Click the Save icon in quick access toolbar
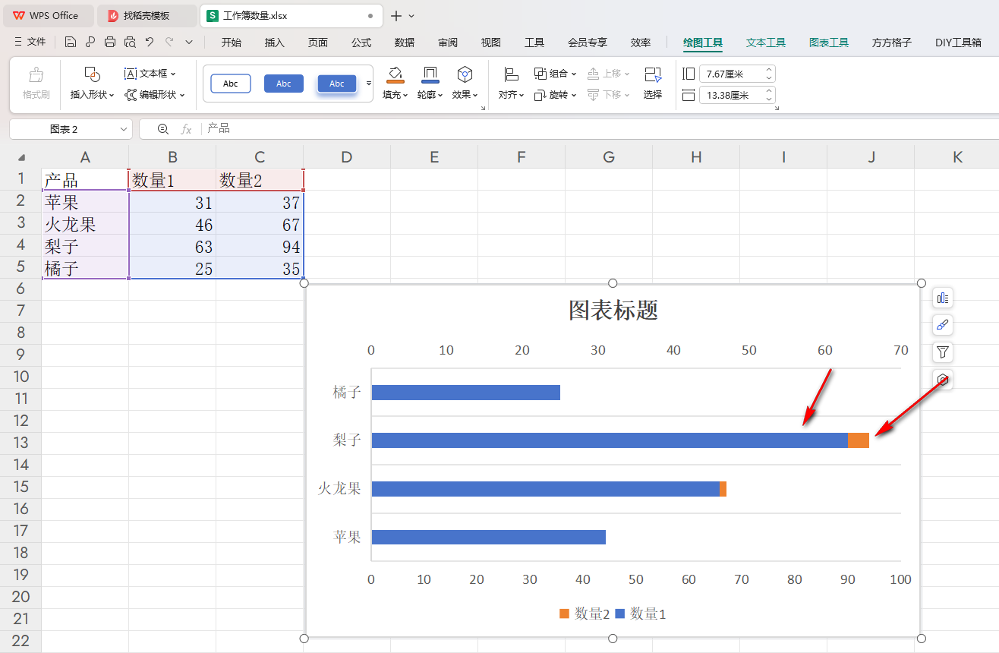 click(x=71, y=43)
